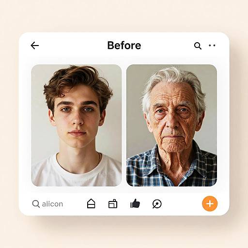This screenshot has width=248, height=248.
Task: Click the white plus inside orange circle
Action: 210,204
